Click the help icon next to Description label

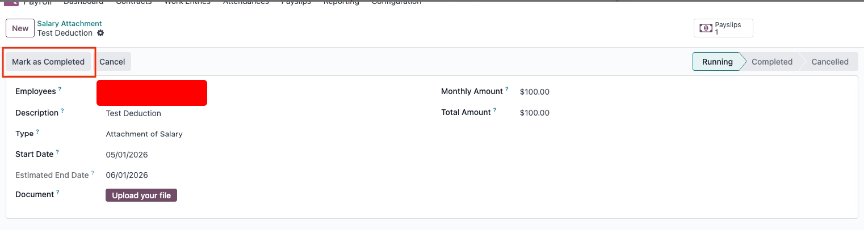(x=62, y=111)
